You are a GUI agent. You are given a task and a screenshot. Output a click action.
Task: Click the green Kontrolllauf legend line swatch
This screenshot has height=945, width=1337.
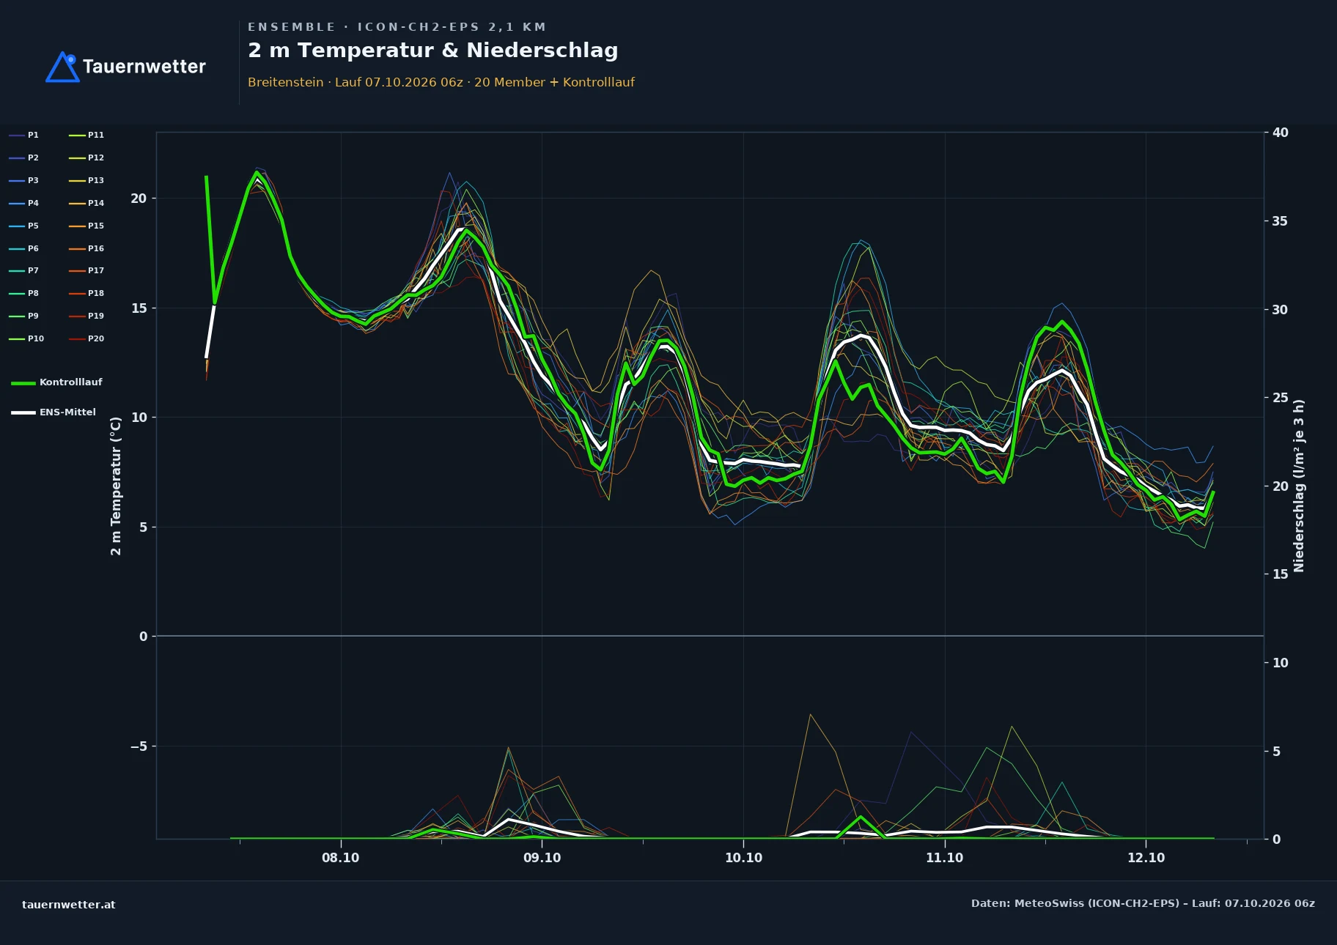(x=23, y=382)
